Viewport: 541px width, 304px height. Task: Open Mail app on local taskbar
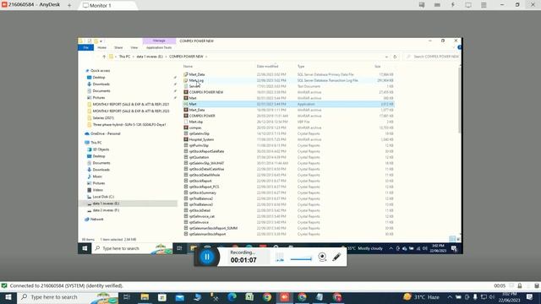(179, 297)
